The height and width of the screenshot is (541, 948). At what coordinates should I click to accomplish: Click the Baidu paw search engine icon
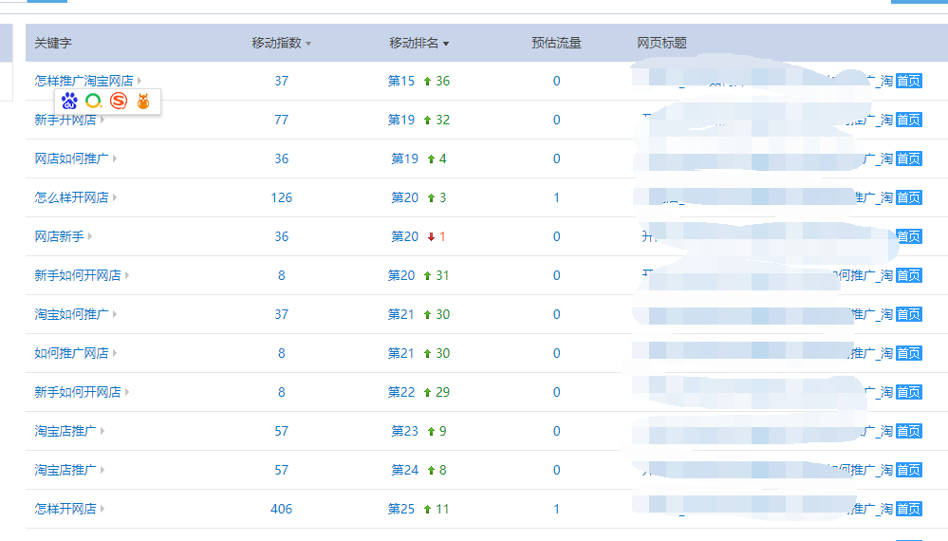point(69,101)
